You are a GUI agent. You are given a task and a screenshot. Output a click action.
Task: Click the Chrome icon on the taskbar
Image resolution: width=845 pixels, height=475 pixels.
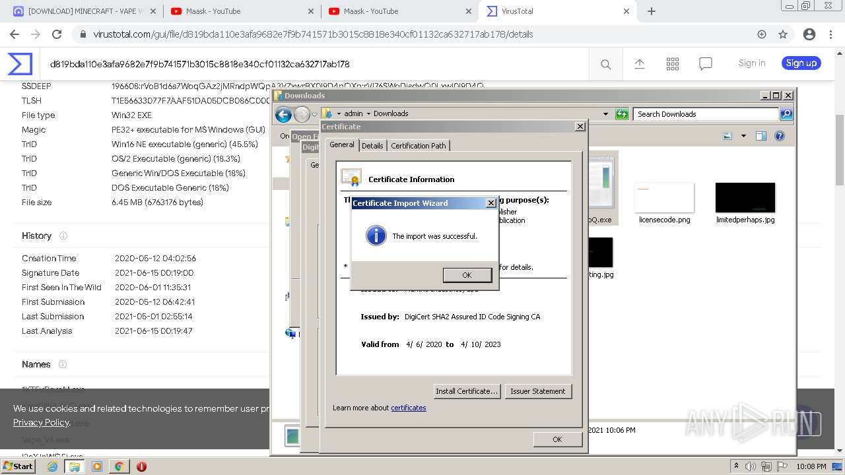(x=119, y=466)
